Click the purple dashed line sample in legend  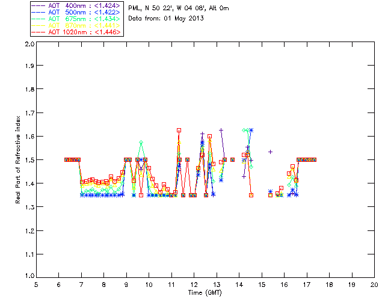point(38,5)
